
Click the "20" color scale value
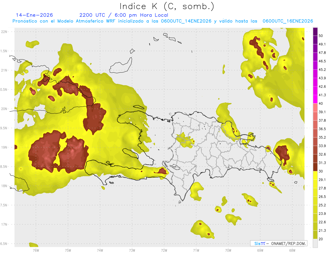click(x=321, y=239)
